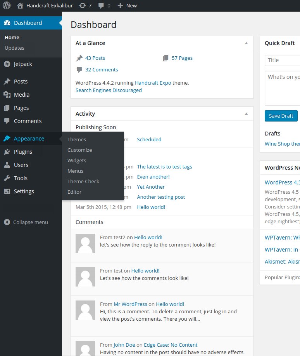Open Themes in Appearance submenu

point(77,139)
